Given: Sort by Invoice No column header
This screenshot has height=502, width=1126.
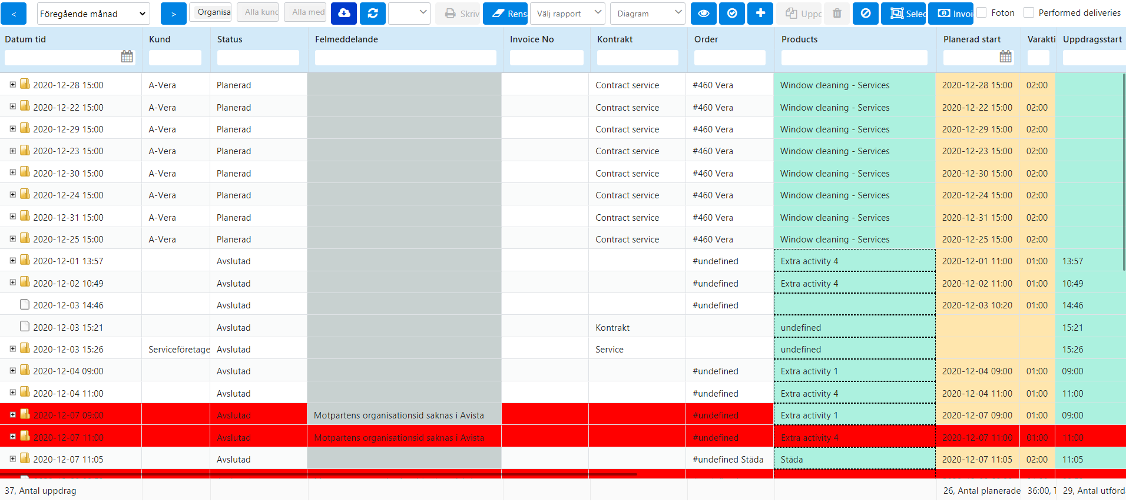Looking at the screenshot, I should pos(532,39).
